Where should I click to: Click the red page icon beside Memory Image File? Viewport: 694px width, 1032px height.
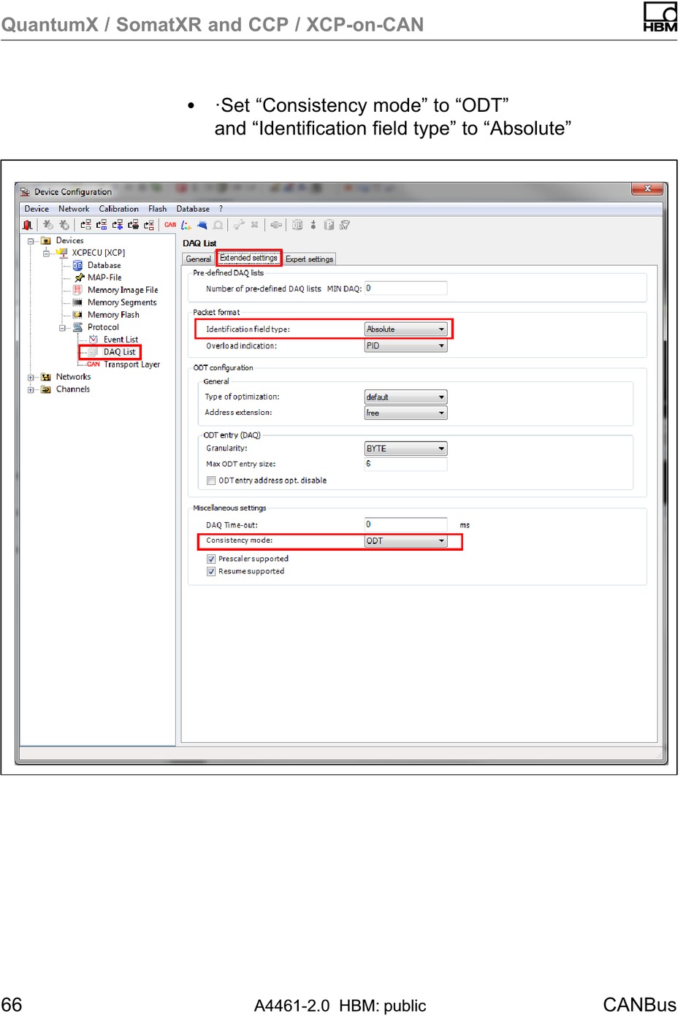[77, 290]
